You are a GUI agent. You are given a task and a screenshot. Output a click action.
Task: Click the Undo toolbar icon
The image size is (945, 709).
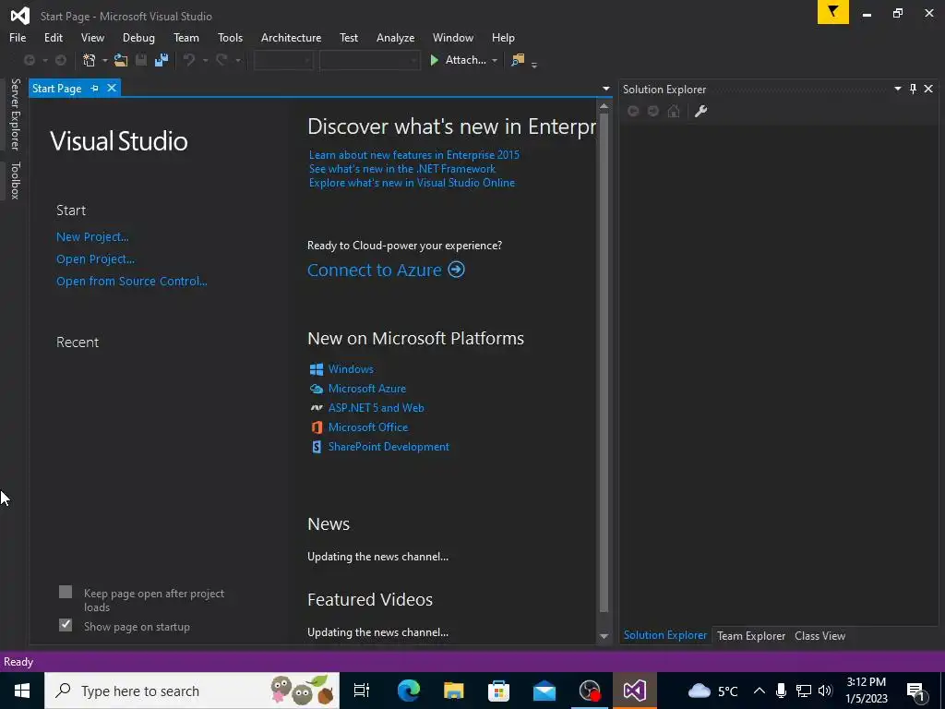[189, 60]
